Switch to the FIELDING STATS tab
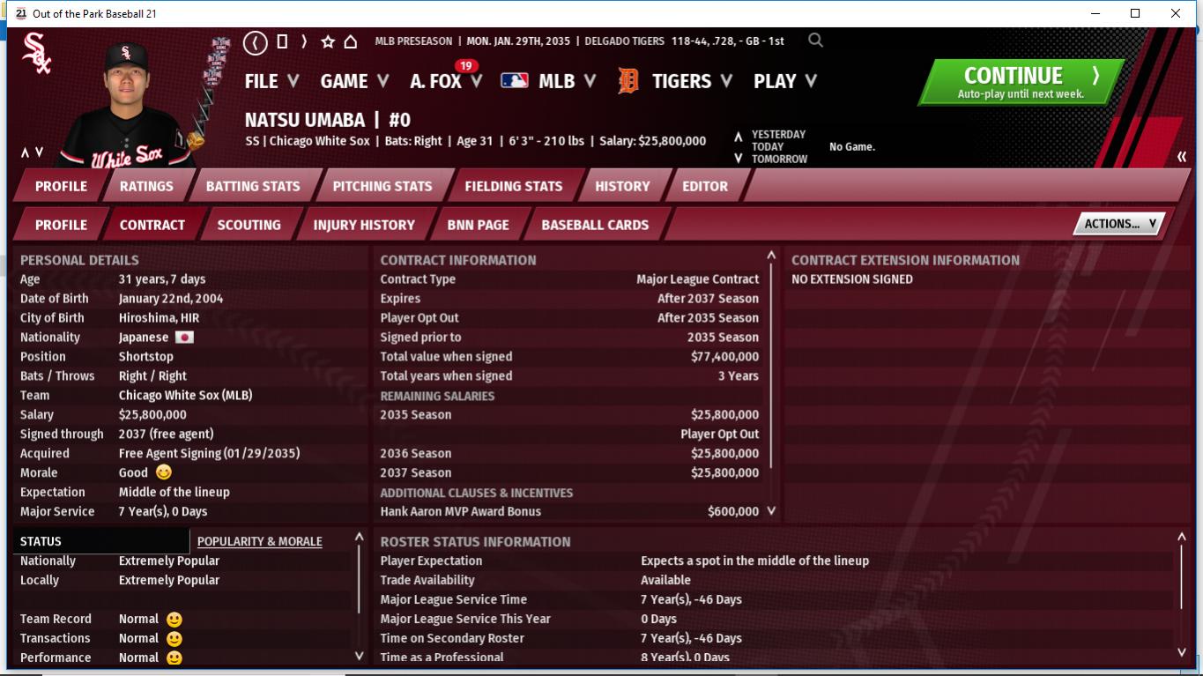Image resolution: width=1203 pixels, height=676 pixels. pyautogui.click(x=514, y=186)
